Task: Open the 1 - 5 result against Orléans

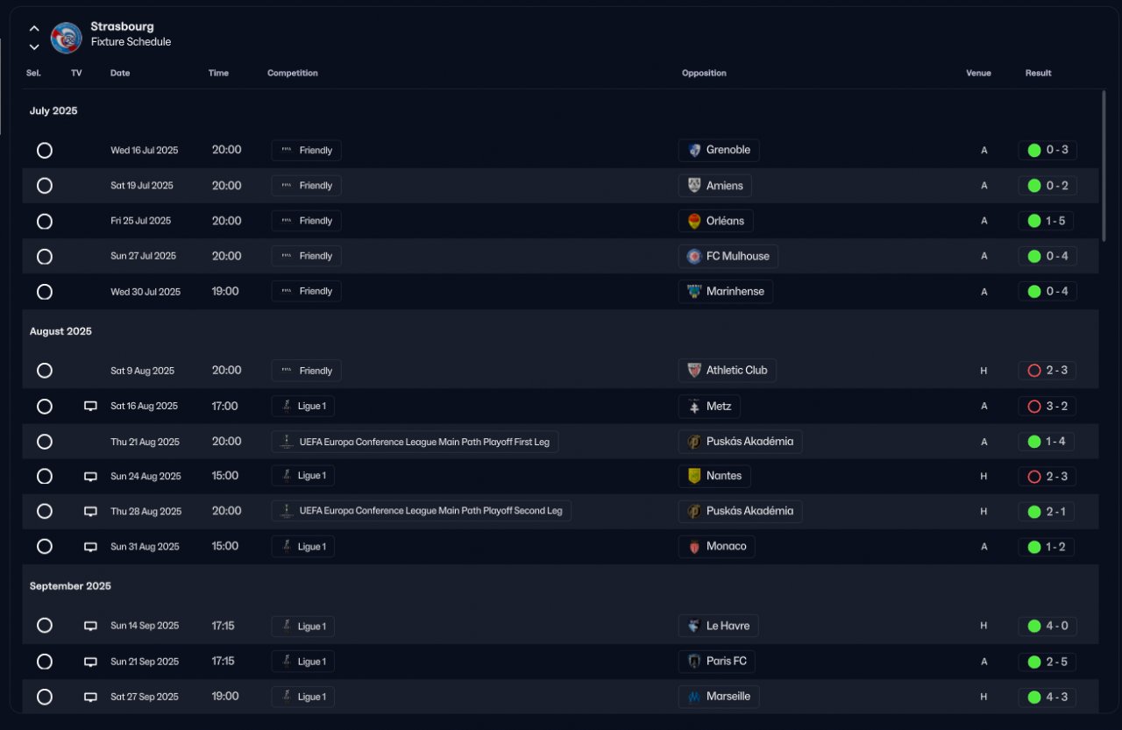Action: [1047, 221]
